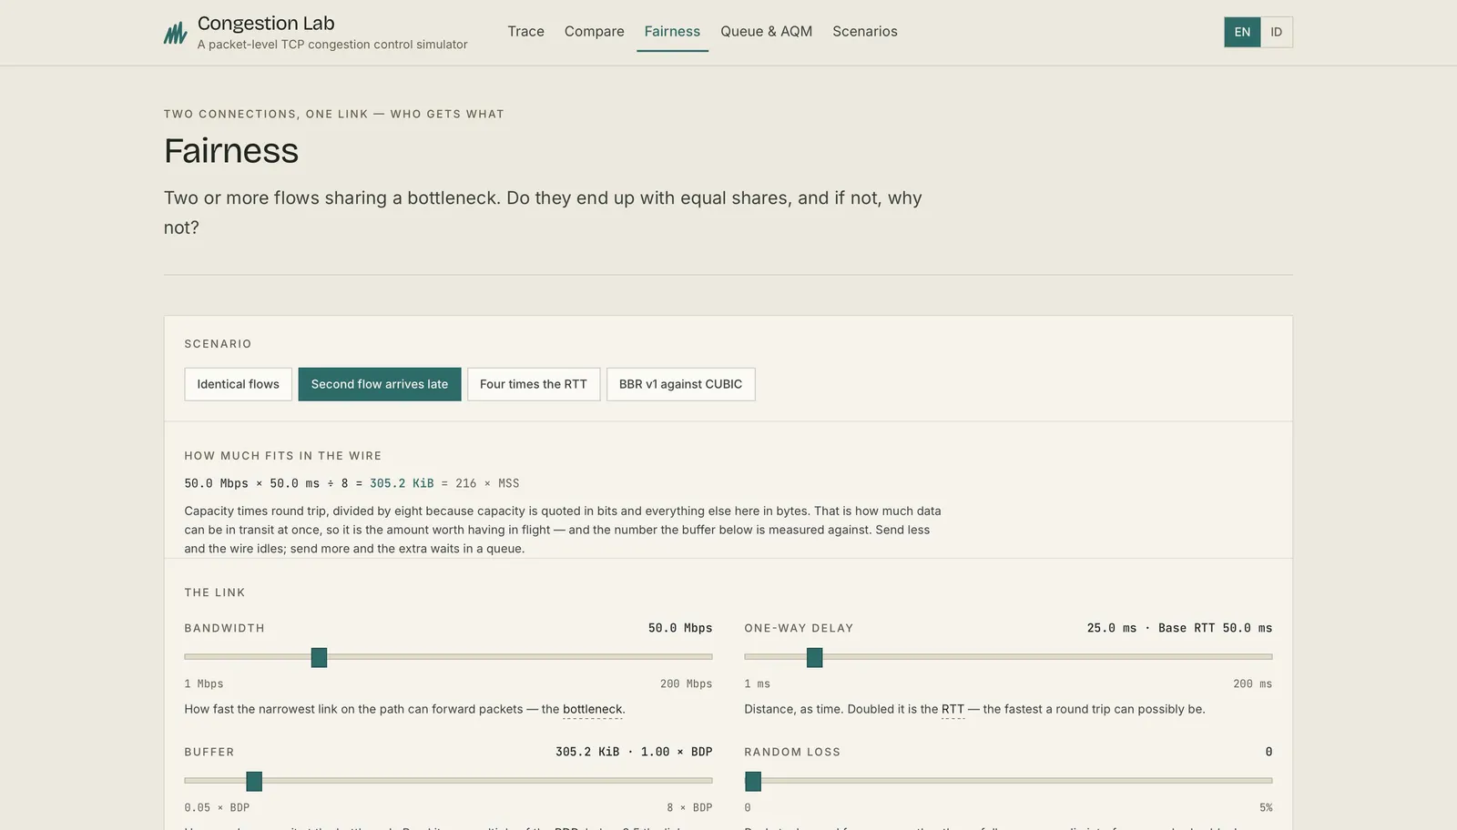Switch language to ID
This screenshot has height=830, width=1457.
(1276, 32)
